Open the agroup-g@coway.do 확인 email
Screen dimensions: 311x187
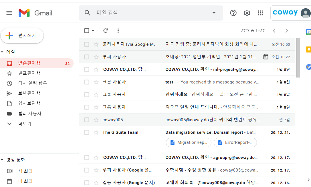[187, 158]
